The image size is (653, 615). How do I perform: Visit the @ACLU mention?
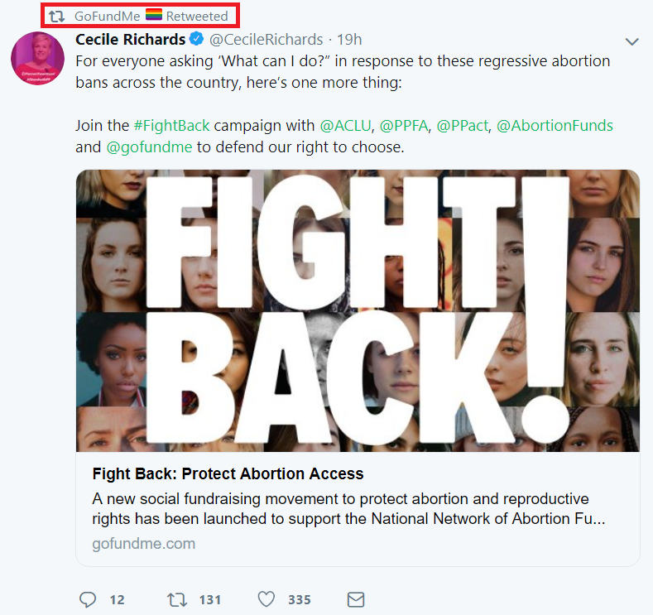[345, 125]
